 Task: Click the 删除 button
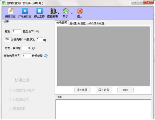click(126, 90)
